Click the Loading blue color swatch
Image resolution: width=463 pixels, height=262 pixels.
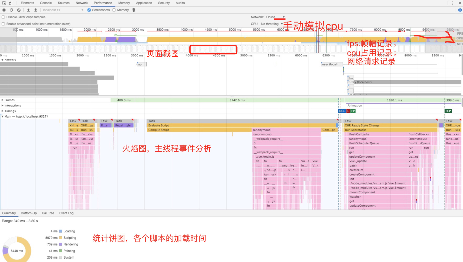[61, 231]
